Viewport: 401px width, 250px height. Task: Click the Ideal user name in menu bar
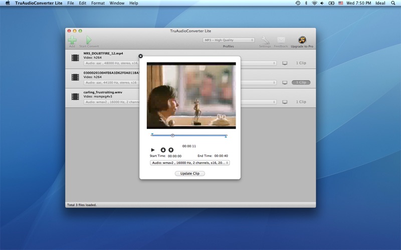coord(380,3)
